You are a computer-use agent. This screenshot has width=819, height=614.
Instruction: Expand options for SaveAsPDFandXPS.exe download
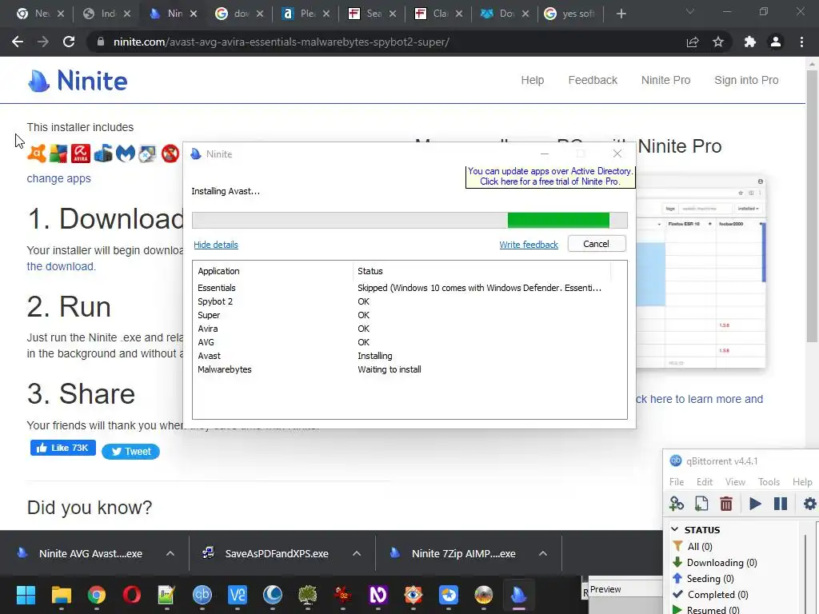tap(357, 553)
